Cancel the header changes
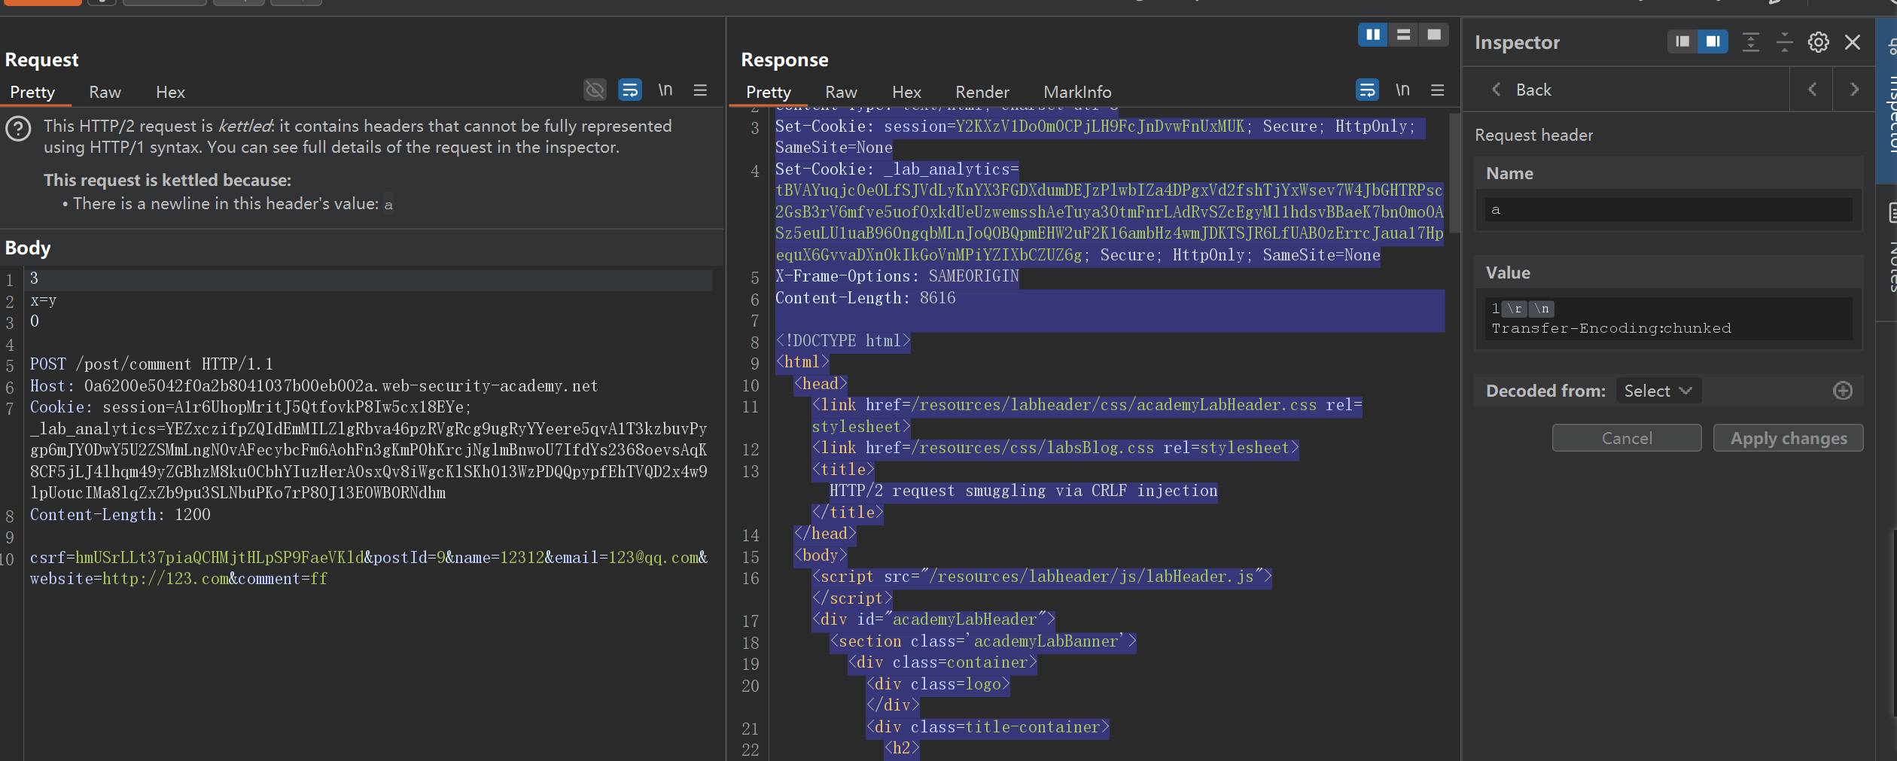Viewport: 1897px width, 761px height. [1626, 438]
